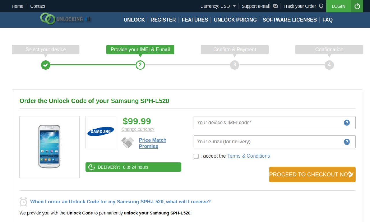
Task: Click the Support e-mail link
Action: (256, 6)
